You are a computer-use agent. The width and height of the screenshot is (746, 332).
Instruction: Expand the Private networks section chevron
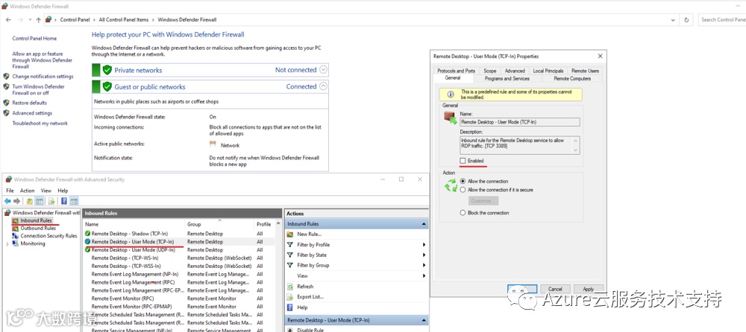pyautogui.click(x=323, y=70)
